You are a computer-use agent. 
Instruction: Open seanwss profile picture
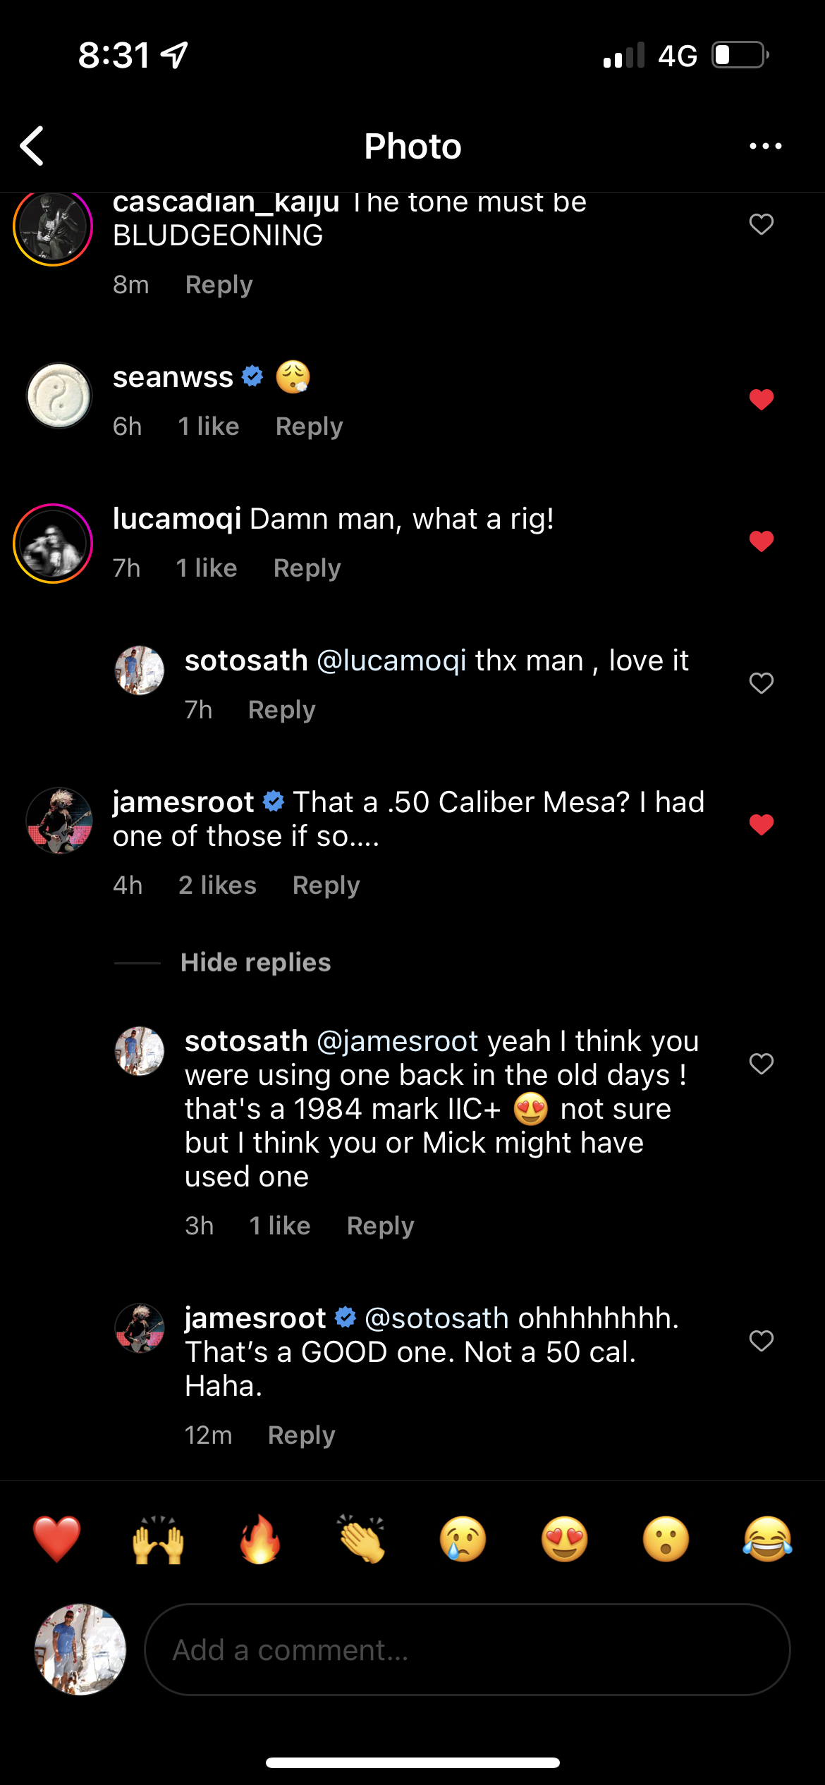click(x=59, y=395)
